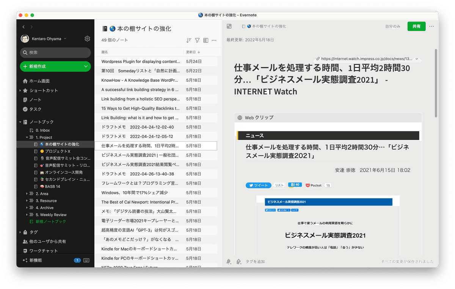Expand the ショートカット section arrow

(20, 91)
